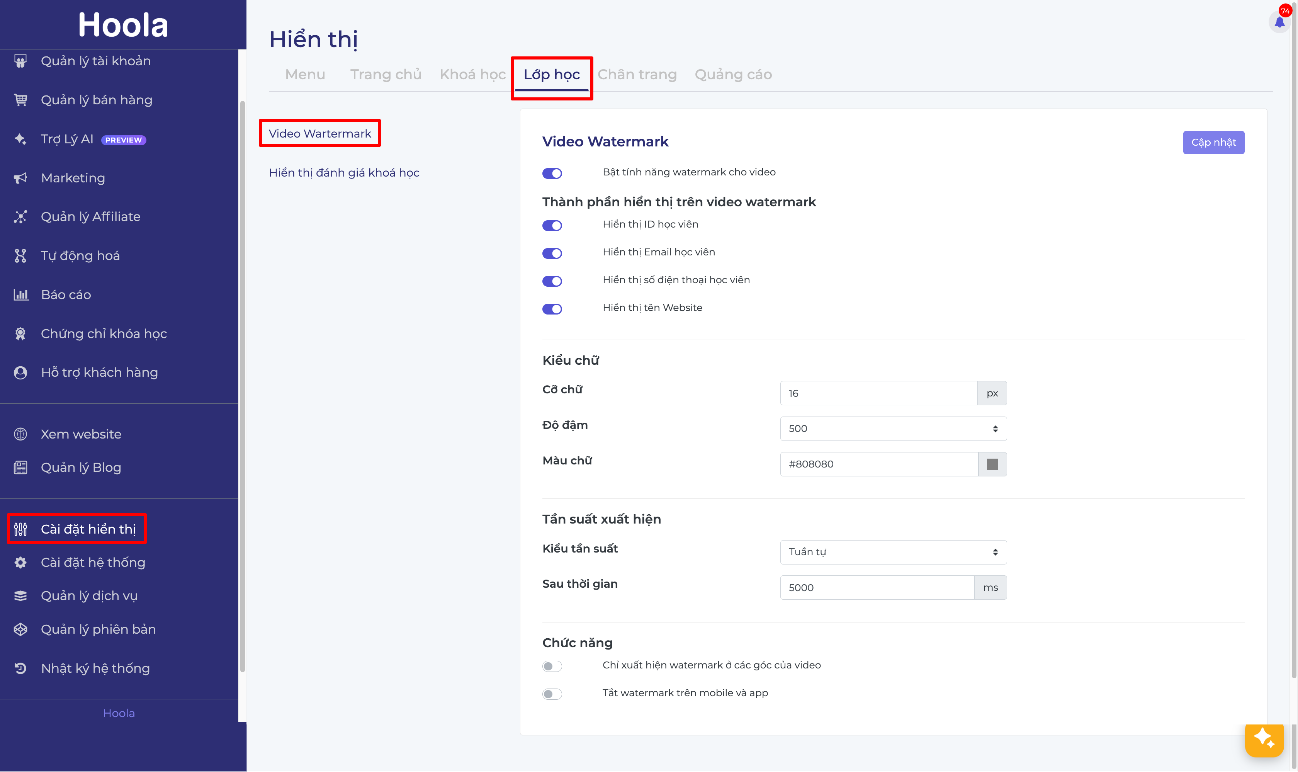Click the Nhật ký hệ thống history icon
The width and height of the screenshot is (1298, 772).
click(x=20, y=668)
